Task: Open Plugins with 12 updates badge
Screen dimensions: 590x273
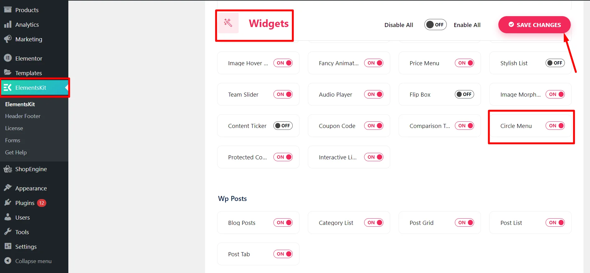Action: click(x=25, y=203)
